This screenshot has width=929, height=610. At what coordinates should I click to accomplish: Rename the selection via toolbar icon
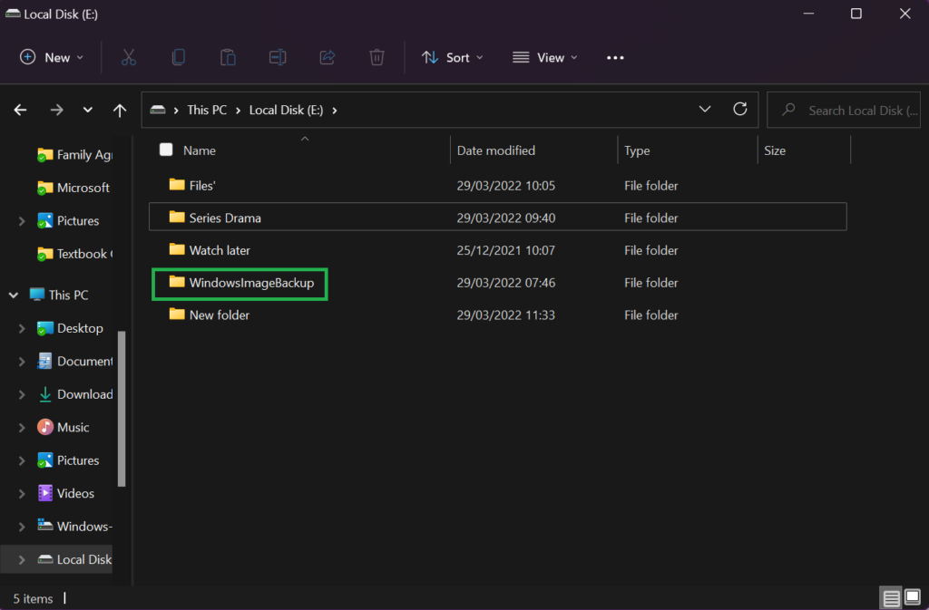277,57
